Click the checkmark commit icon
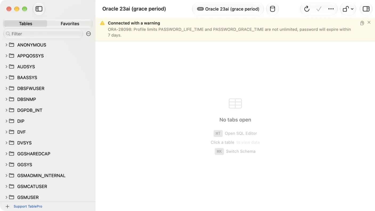This screenshot has width=375, height=211. pyautogui.click(x=319, y=9)
